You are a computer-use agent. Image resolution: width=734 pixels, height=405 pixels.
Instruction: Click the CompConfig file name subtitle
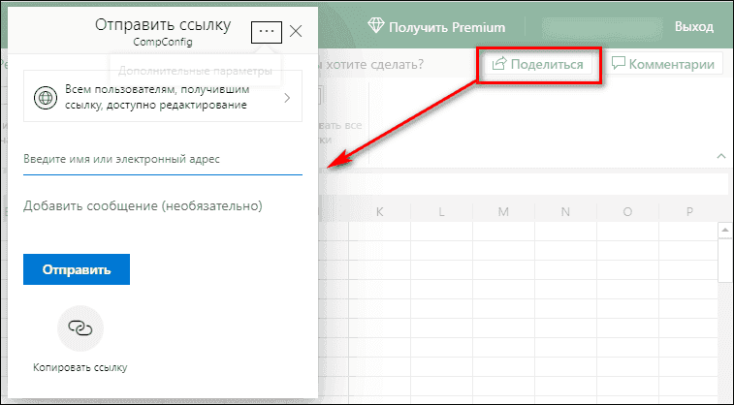click(x=163, y=42)
